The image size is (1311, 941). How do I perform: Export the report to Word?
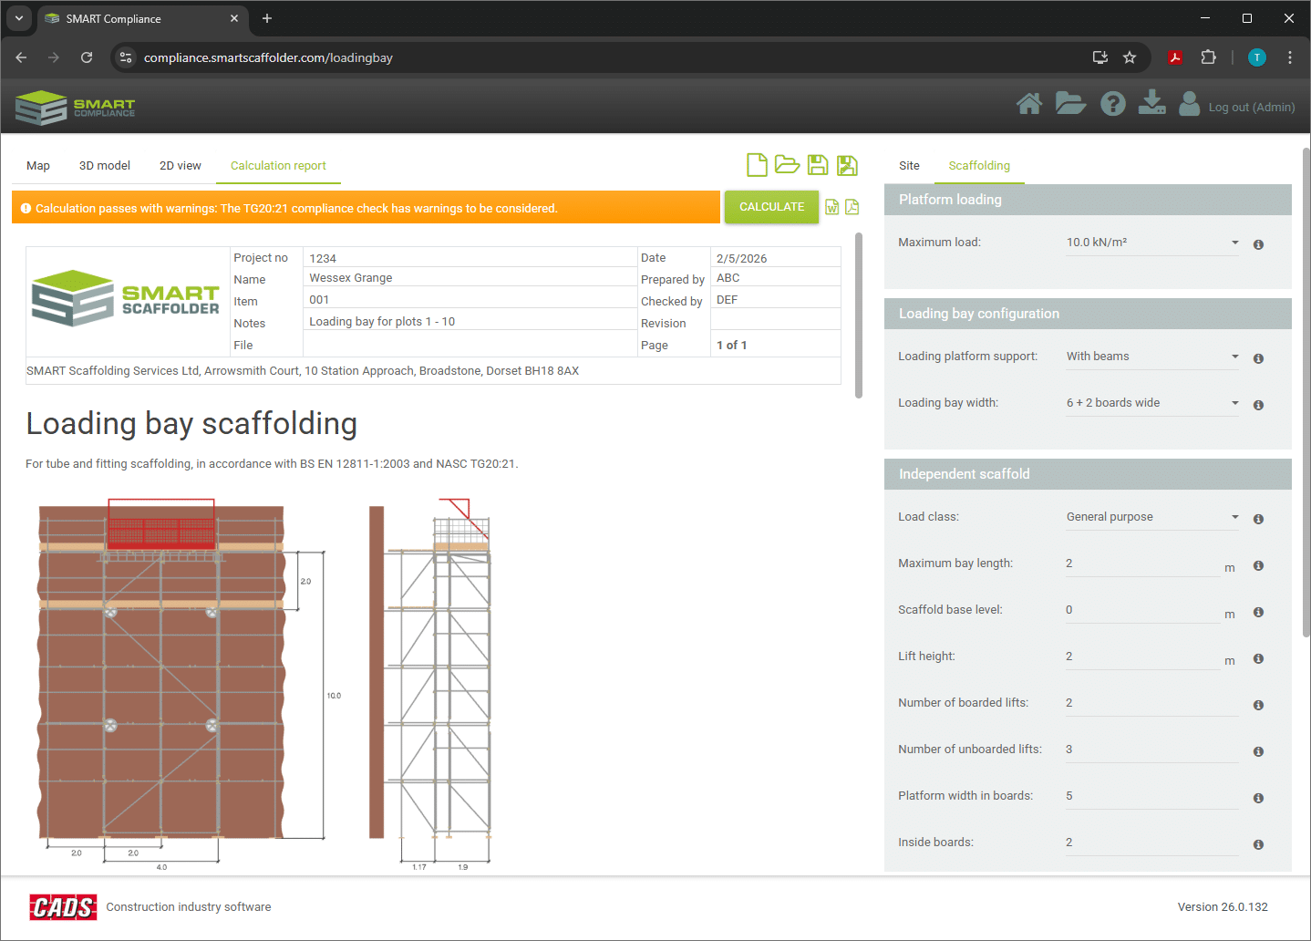[831, 207]
